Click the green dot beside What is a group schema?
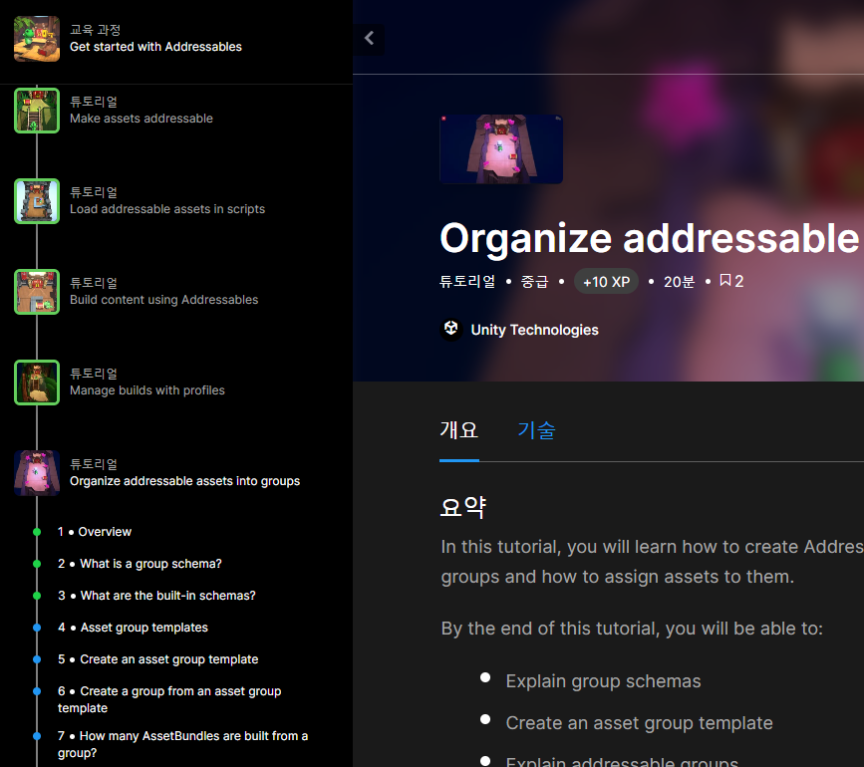The height and width of the screenshot is (767, 864). 37,564
